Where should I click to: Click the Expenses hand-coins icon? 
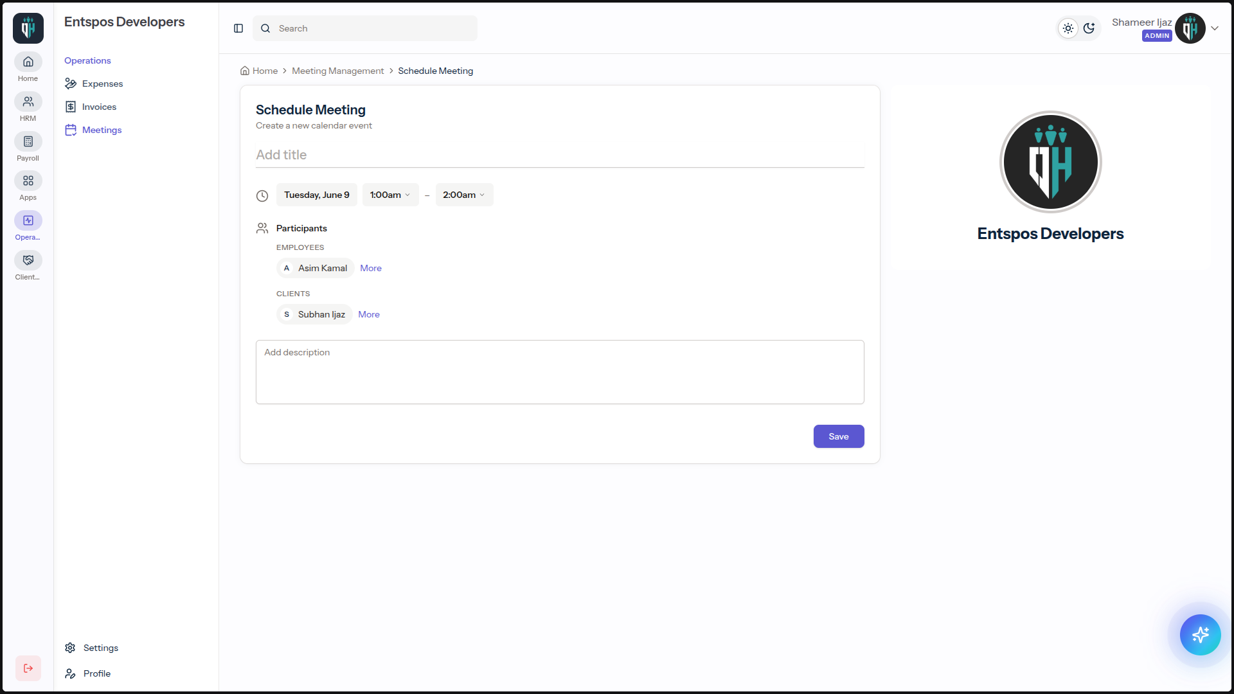pyautogui.click(x=71, y=84)
